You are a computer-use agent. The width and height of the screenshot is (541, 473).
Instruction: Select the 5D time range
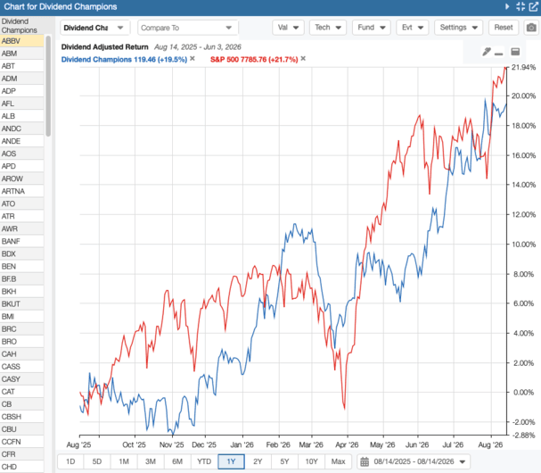click(x=97, y=461)
